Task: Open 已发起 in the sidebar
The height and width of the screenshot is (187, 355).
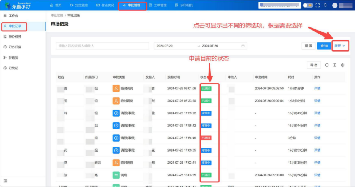Action: click(22, 68)
